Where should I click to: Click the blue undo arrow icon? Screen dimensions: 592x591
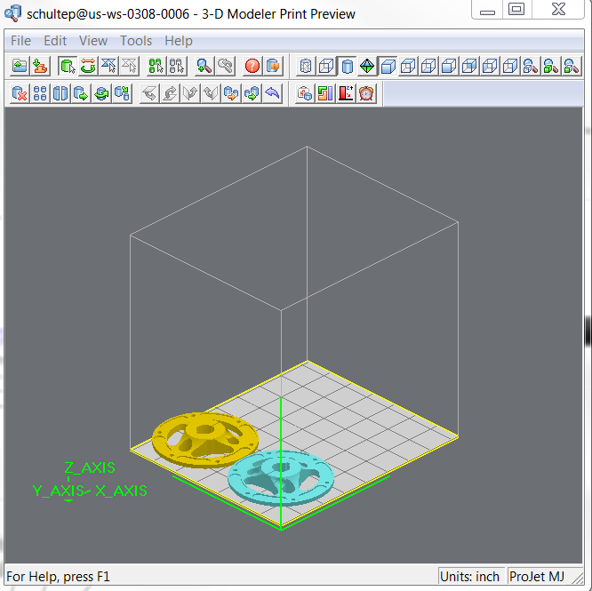click(272, 93)
